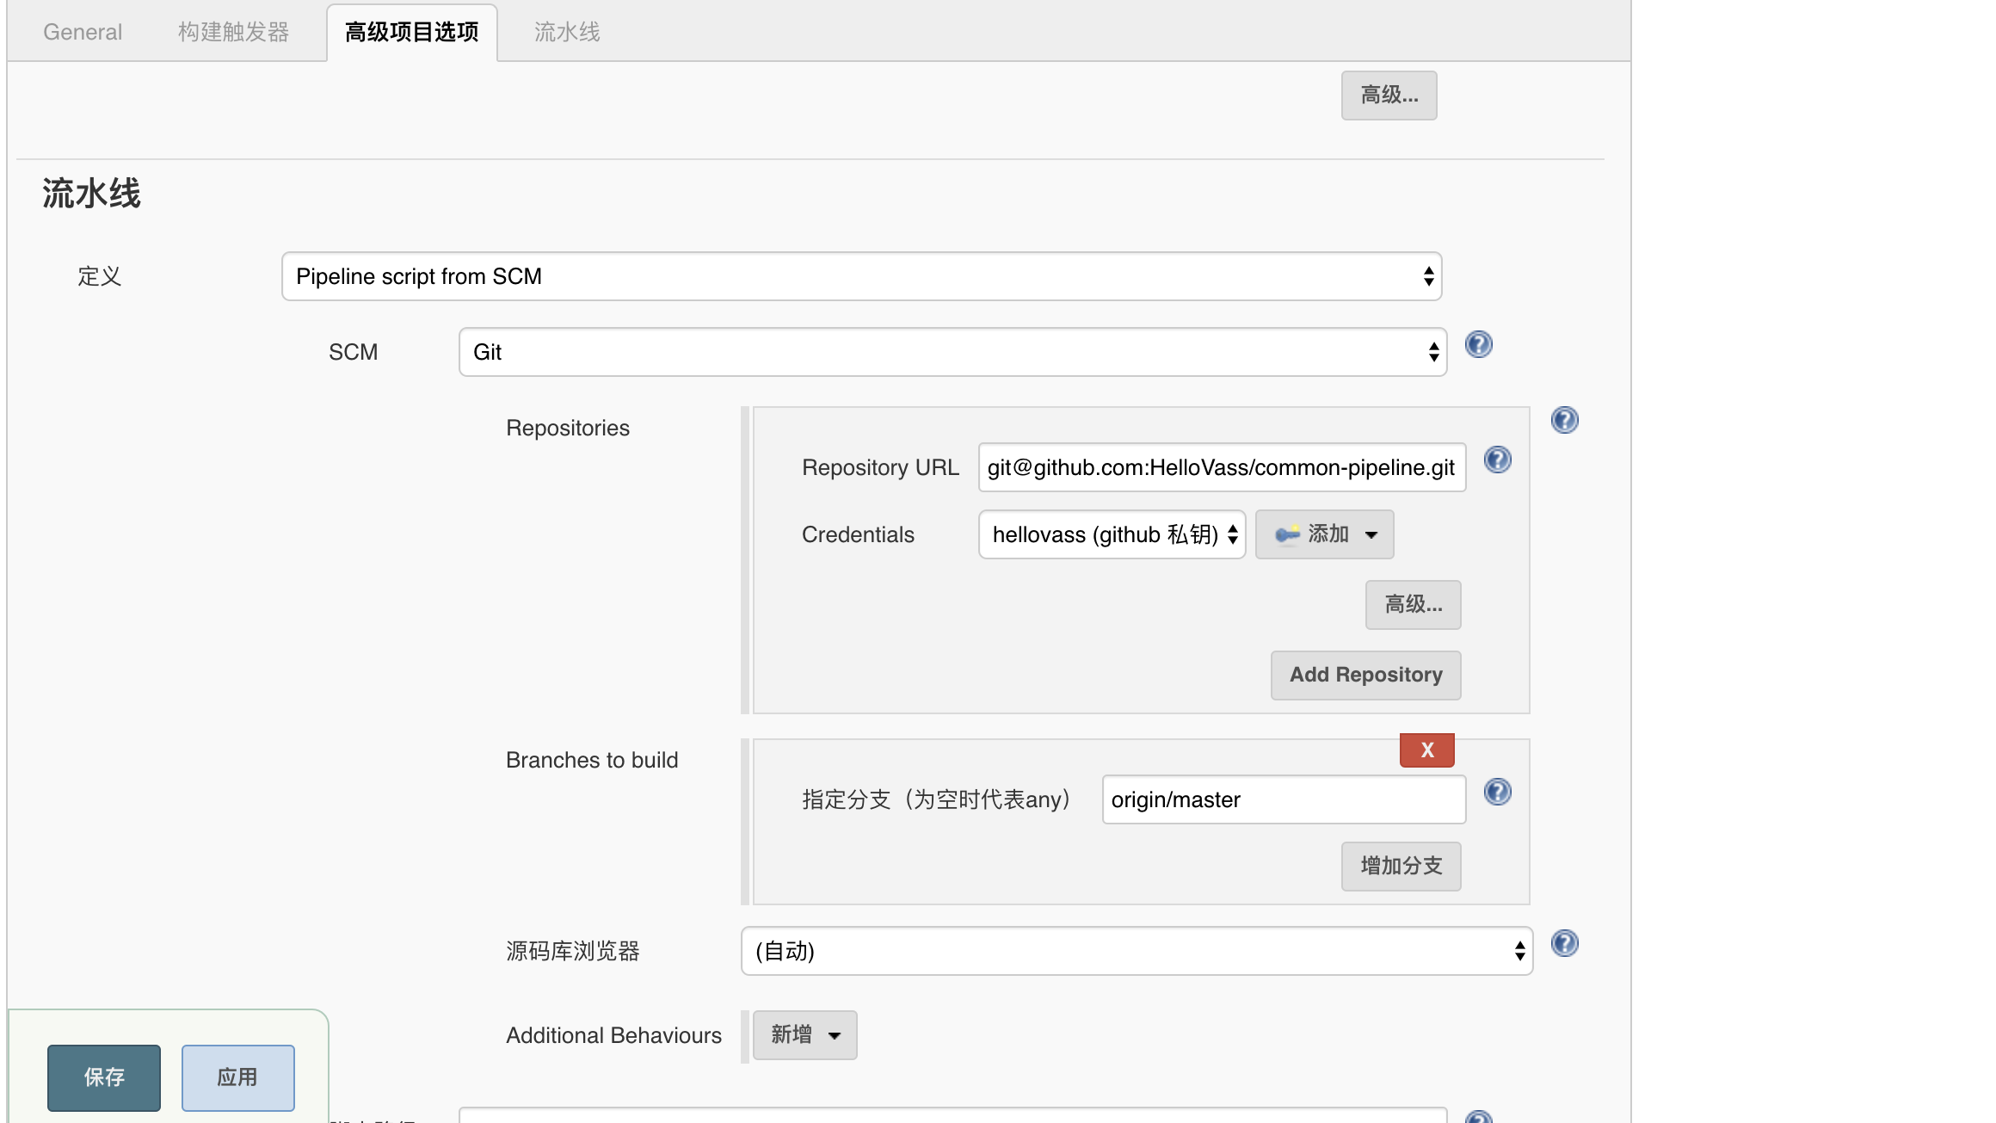The image size is (1996, 1123).
Task: Switch to the General tab
Action: pyautogui.click(x=83, y=32)
